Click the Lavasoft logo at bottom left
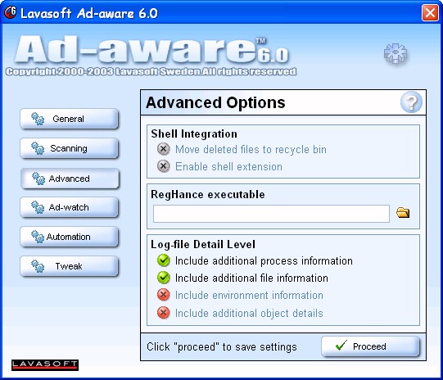The image size is (443, 380). 45,364
